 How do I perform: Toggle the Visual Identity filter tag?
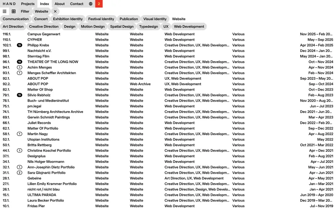coord(155,19)
